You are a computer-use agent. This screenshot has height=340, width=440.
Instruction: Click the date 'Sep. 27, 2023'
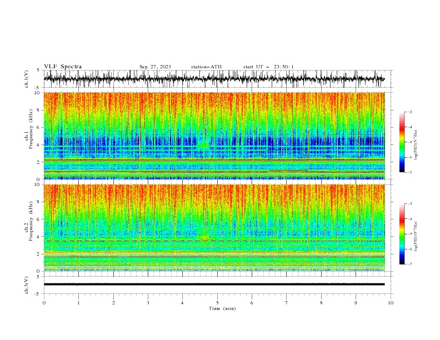[155, 67]
